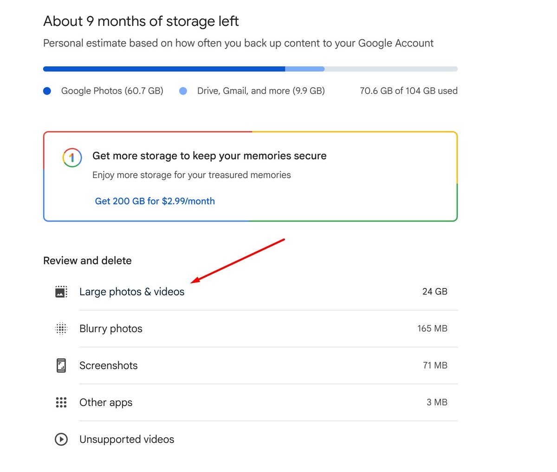Click the Other apps grid icon

click(61, 402)
